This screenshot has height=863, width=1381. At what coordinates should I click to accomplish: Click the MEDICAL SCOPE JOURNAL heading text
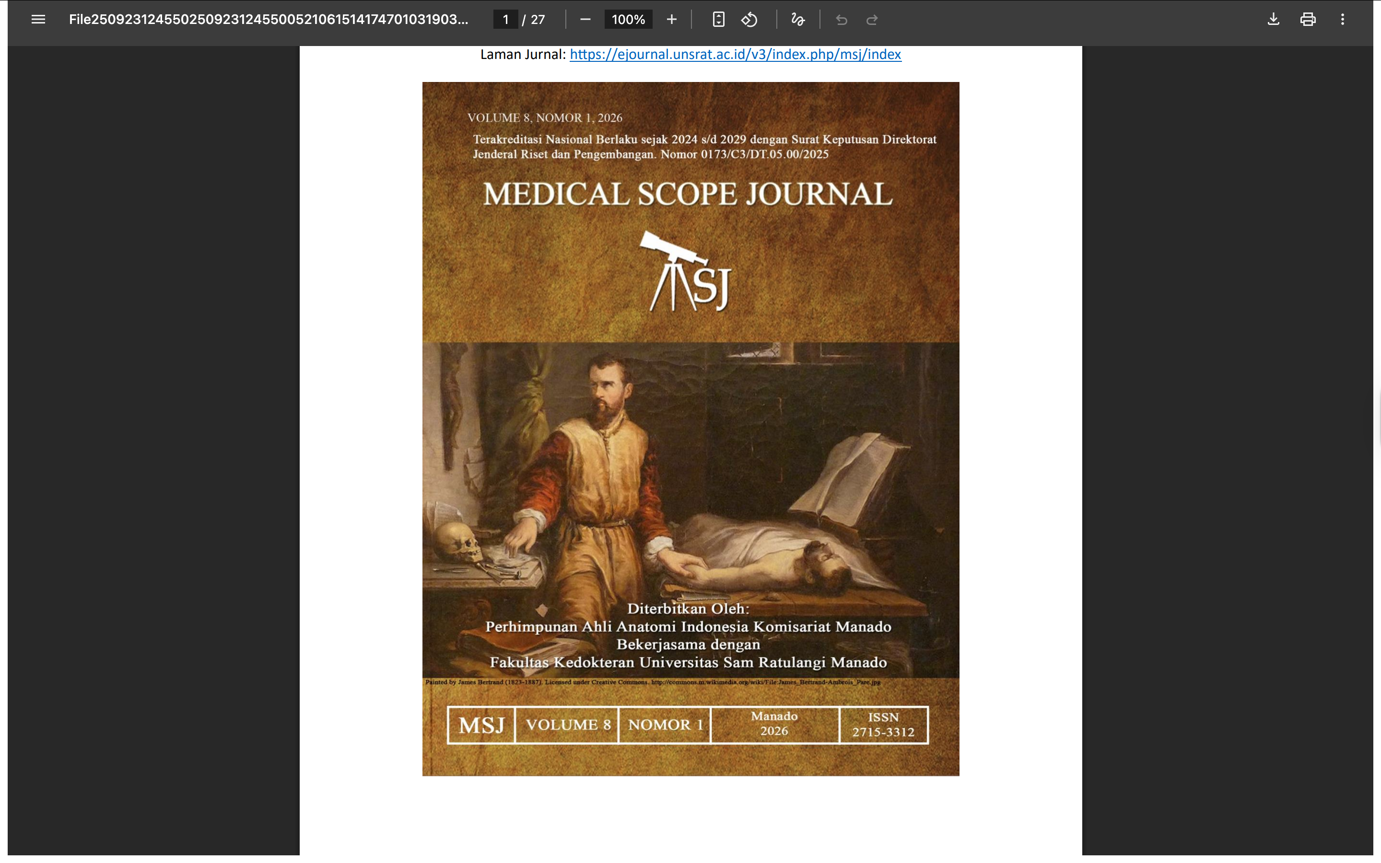688,194
